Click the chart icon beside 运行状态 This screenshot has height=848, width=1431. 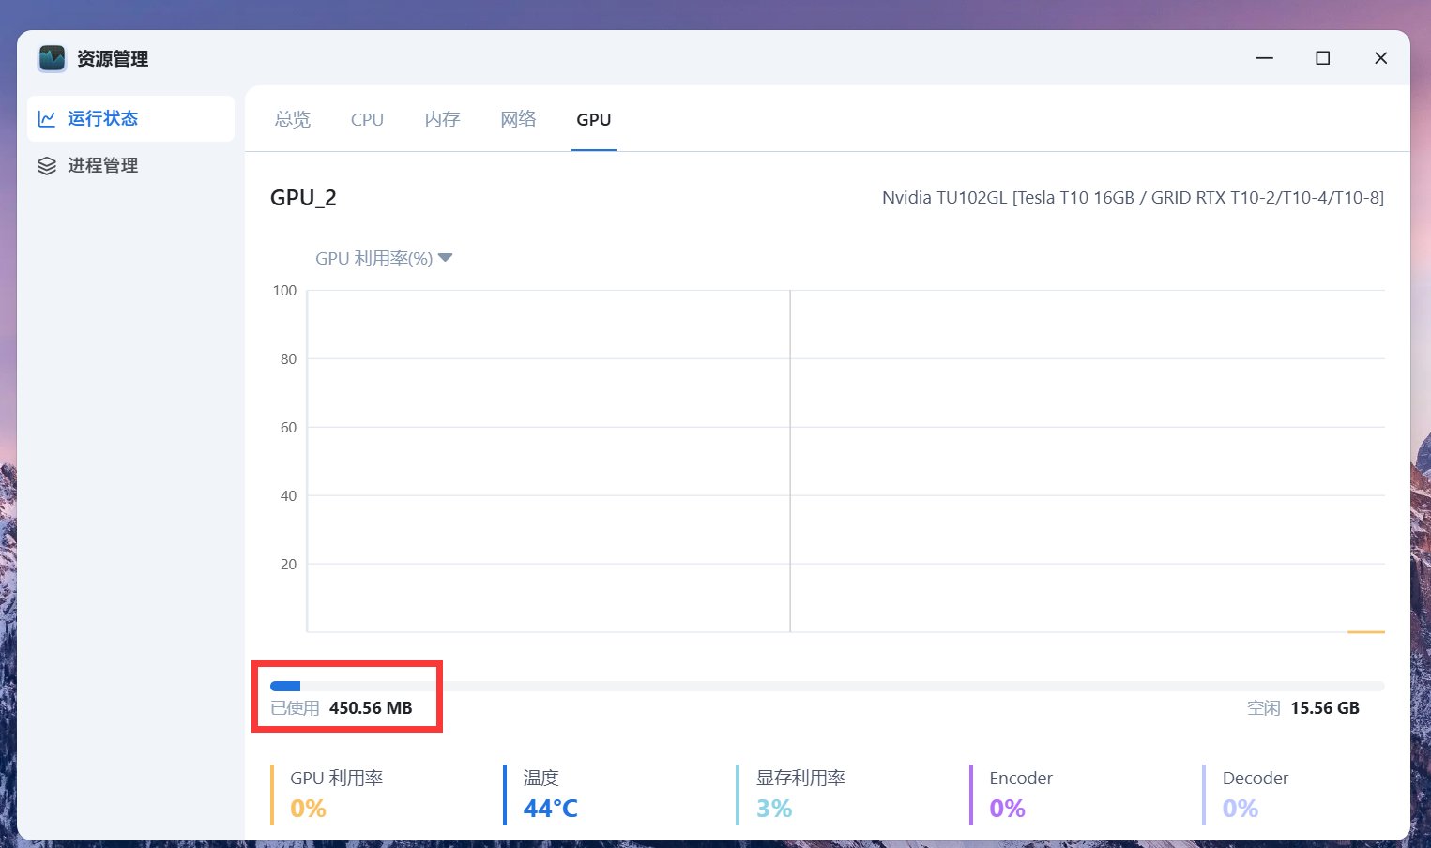47,119
